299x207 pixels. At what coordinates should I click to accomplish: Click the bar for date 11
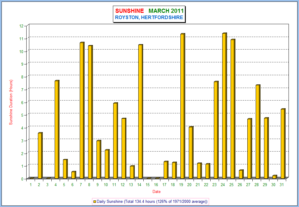tap(115, 140)
